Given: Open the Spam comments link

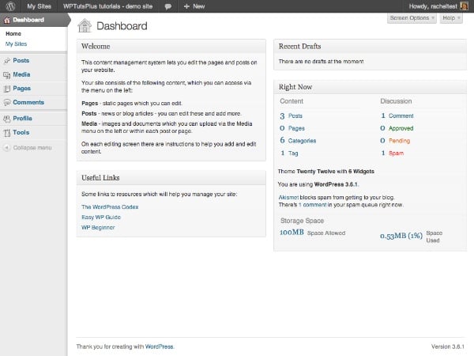Looking at the screenshot, I should pos(396,152).
